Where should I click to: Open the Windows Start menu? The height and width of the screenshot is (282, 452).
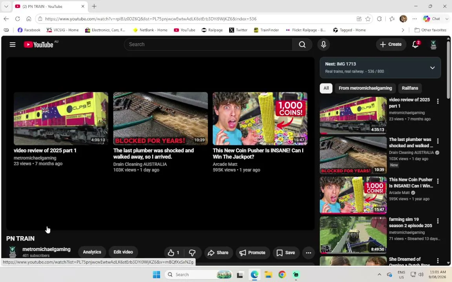point(157,275)
